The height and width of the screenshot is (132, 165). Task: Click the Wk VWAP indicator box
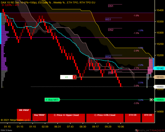pos(24,115)
